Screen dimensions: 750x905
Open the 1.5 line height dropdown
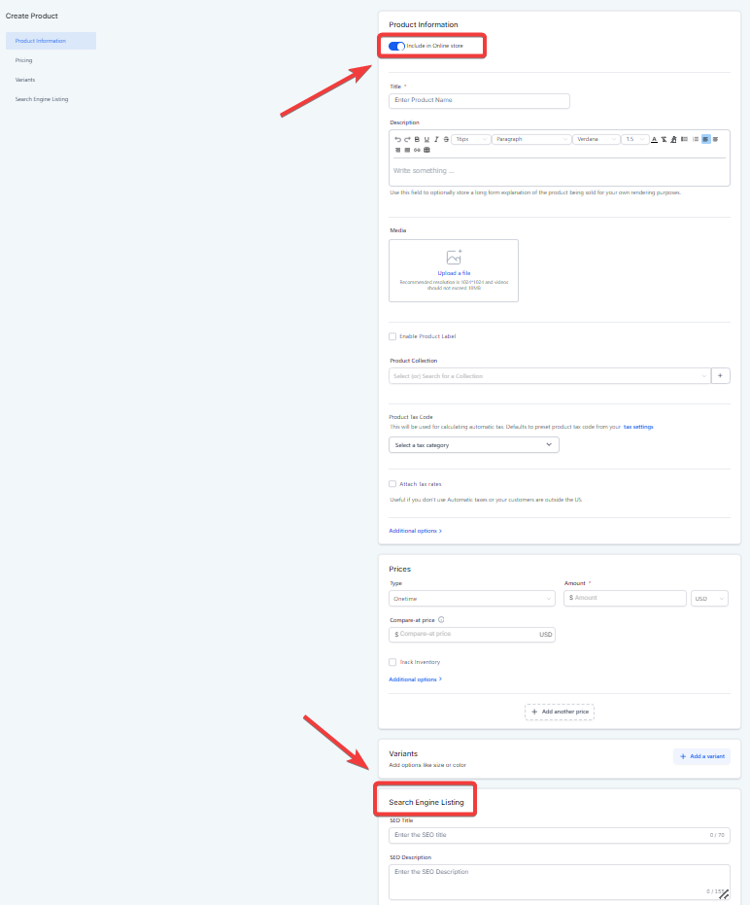(x=635, y=139)
